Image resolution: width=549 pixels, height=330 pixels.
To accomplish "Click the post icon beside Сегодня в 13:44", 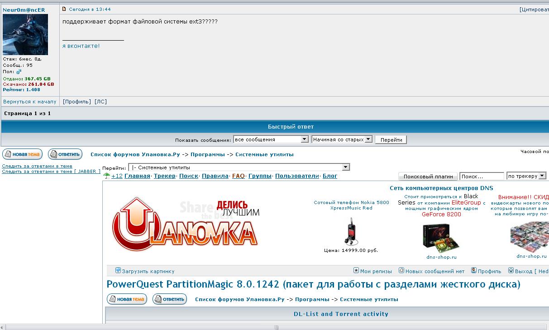I will (64, 9).
